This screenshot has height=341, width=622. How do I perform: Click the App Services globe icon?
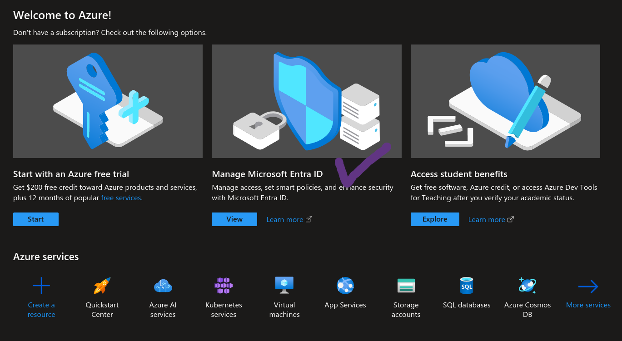[x=345, y=286]
